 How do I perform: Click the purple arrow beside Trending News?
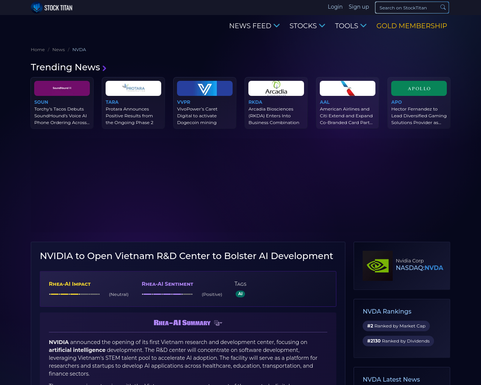pos(104,68)
